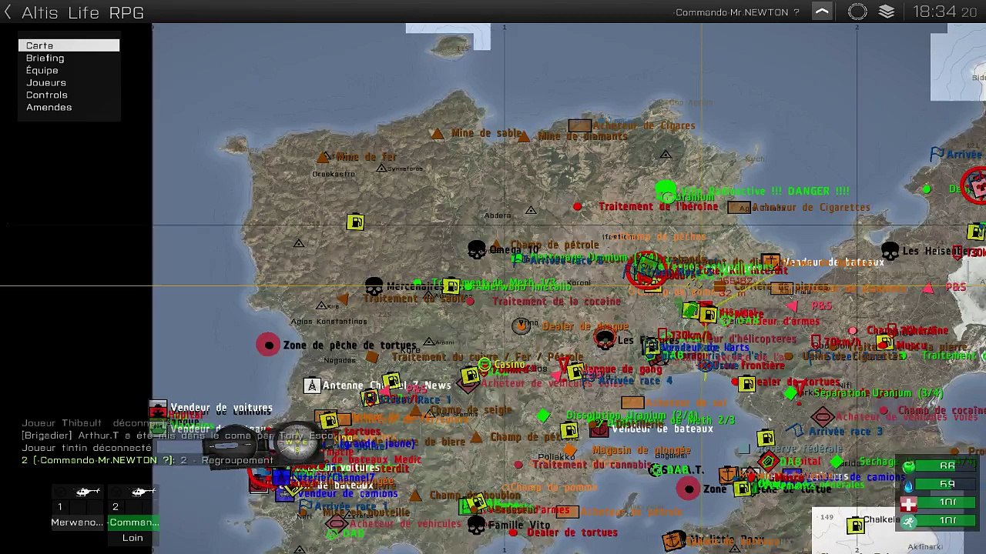Screen dimensions: 986x554
Task: Click the Dealer de tortues red dot at bottom
Action: tap(513, 532)
